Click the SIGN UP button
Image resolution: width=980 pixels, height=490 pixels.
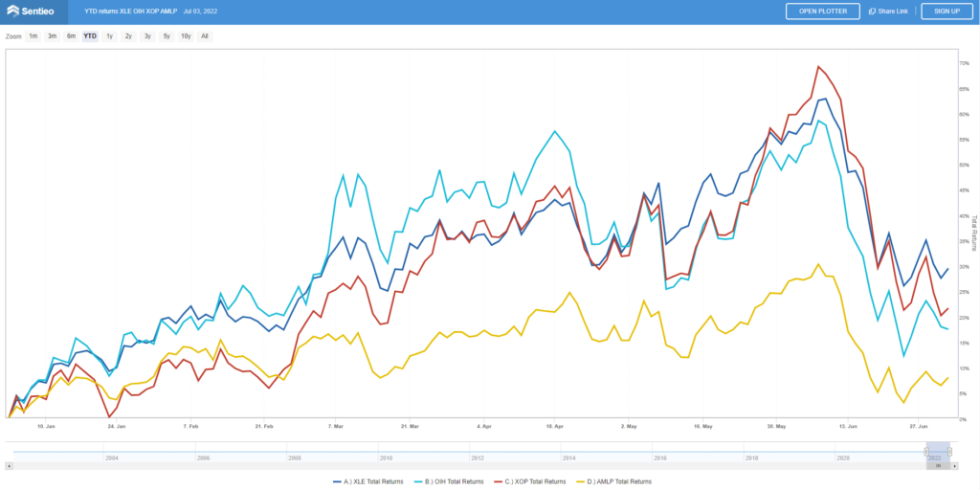947,11
